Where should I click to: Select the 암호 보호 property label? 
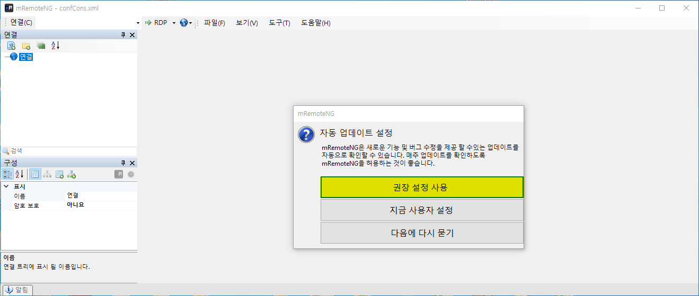26,205
